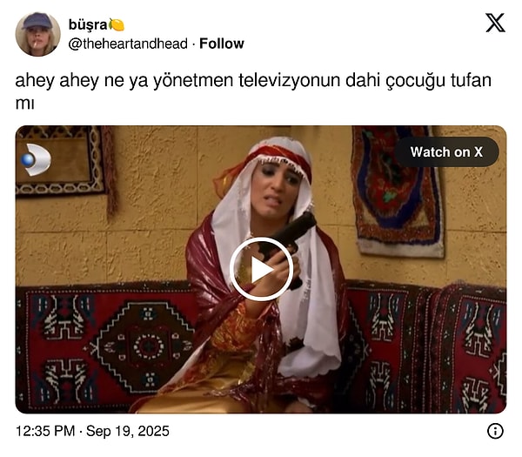Click the Kanal D logo watermark in the video

click(36, 159)
